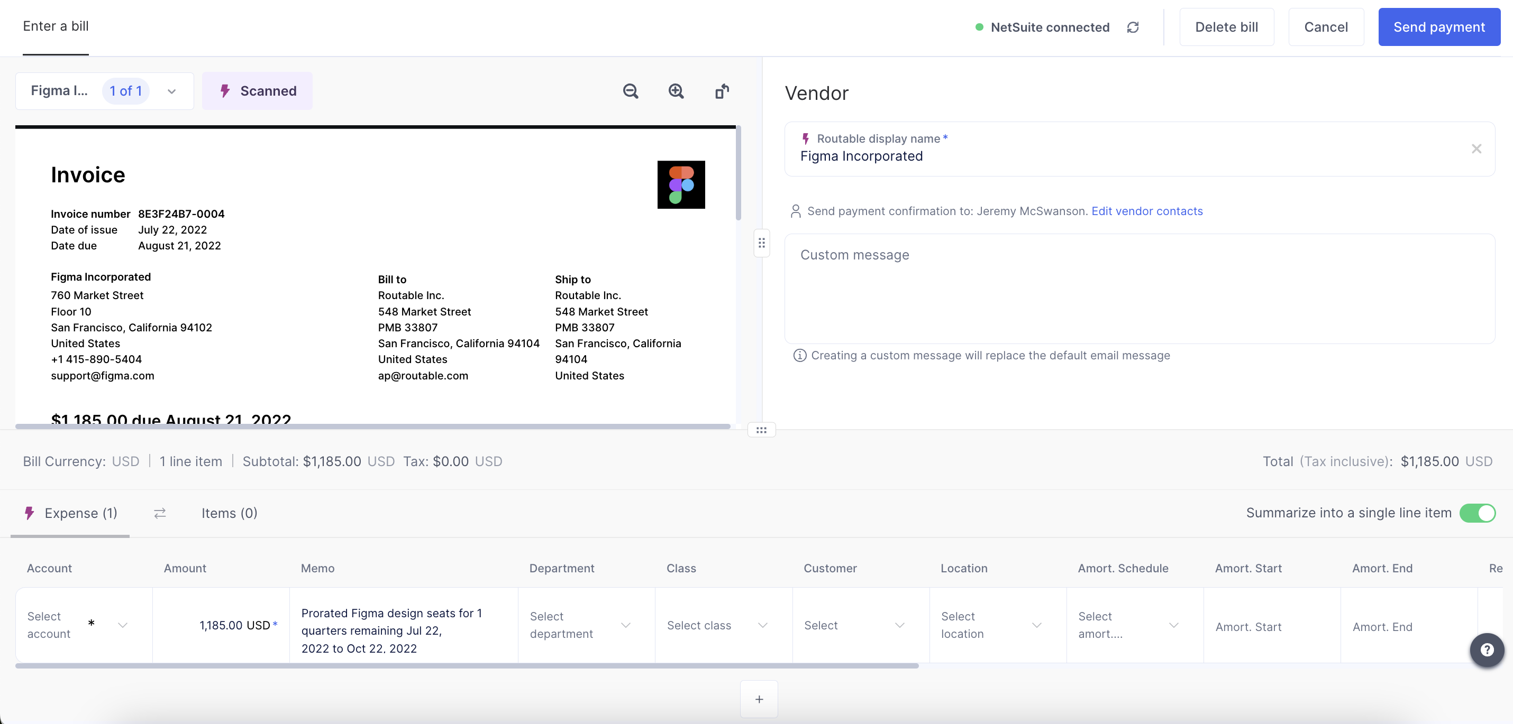Zoom in the invoice preview
Viewport: 1513px width, 724px height.
tap(676, 91)
